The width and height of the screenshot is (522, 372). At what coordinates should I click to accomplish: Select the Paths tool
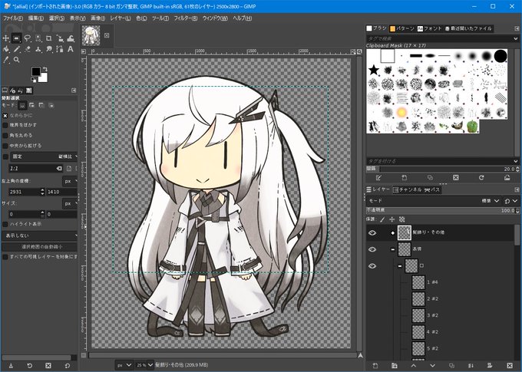[60, 49]
